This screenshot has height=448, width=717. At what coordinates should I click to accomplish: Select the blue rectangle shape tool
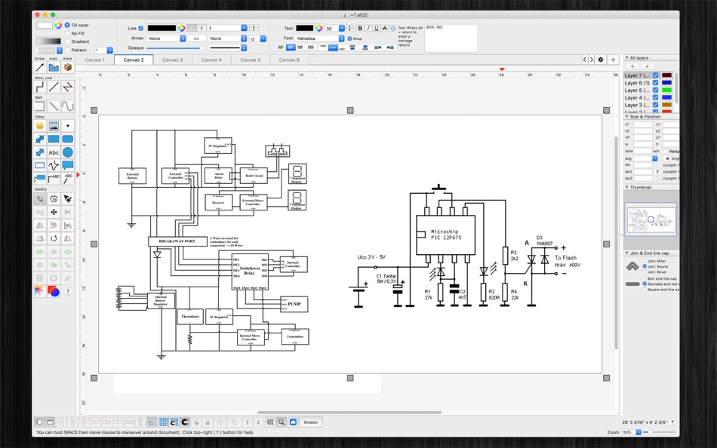[54, 139]
